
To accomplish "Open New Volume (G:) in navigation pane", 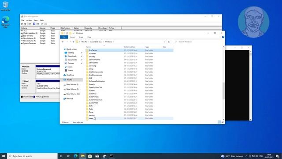I will 73,94.
